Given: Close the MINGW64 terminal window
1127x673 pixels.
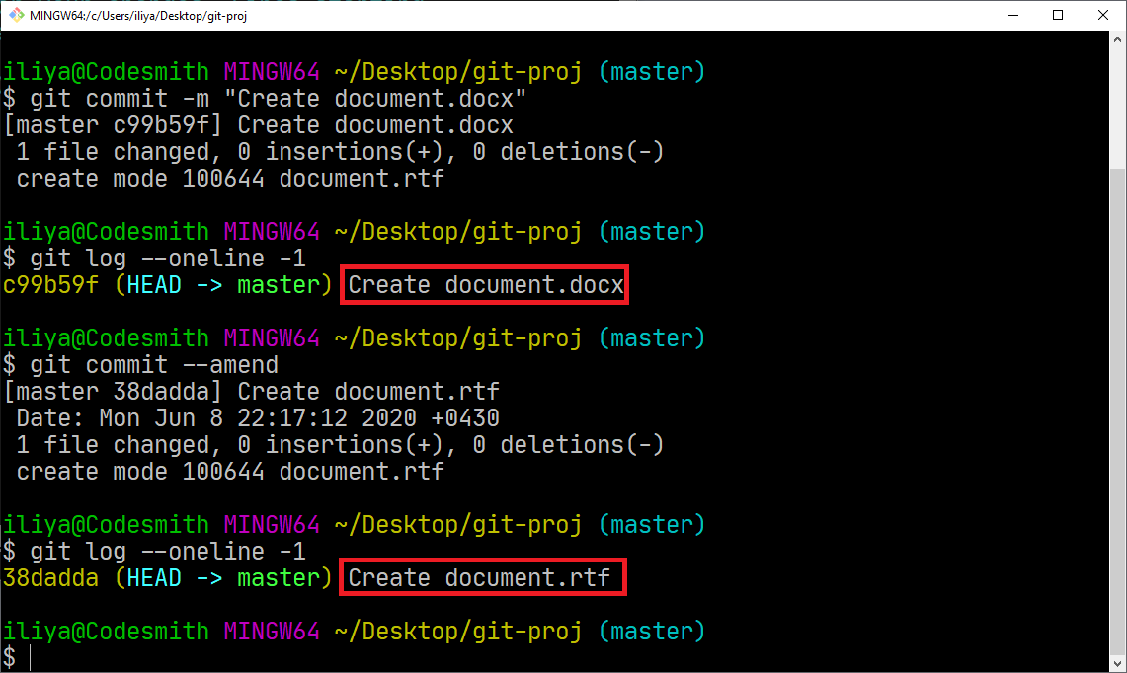Looking at the screenshot, I should [x=1103, y=15].
